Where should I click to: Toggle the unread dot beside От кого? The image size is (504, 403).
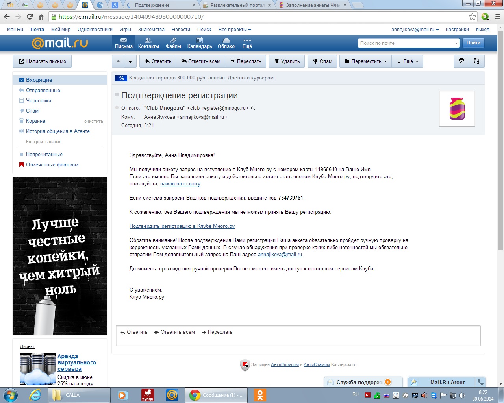[x=117, y=107]
